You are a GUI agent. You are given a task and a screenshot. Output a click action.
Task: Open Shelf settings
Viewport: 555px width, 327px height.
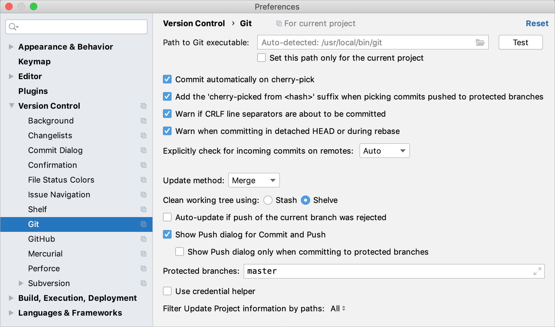pyautogui.click(x=37, y=209)
